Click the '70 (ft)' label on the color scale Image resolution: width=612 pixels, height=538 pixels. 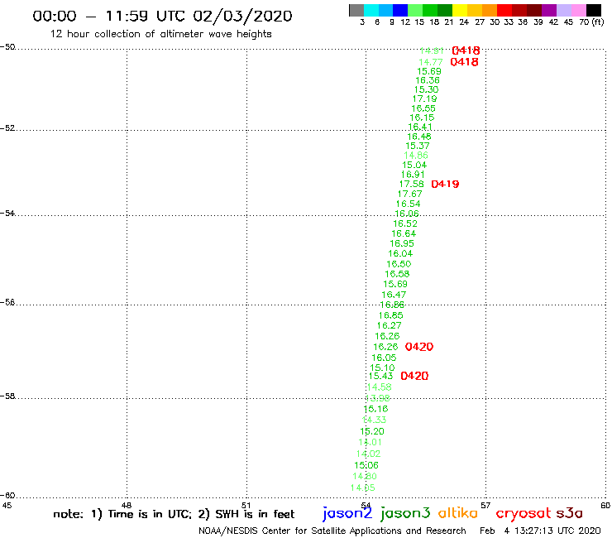(x=591, y=22)
